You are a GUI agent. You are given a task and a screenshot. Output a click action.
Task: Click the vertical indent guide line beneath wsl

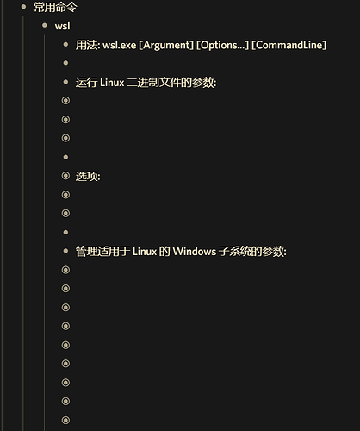coord(45,233)
